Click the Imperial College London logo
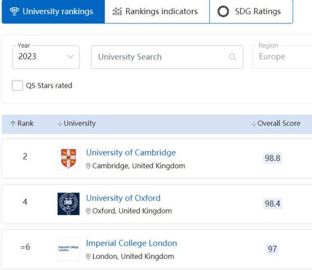Viewport: 312px width, 270px height. (68, 249)
